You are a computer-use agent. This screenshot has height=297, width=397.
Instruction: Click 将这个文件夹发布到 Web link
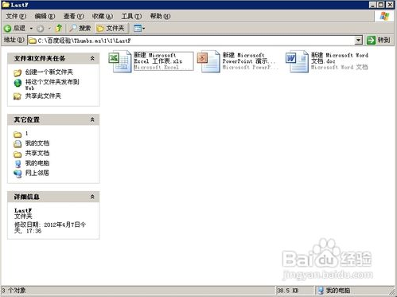52,84
